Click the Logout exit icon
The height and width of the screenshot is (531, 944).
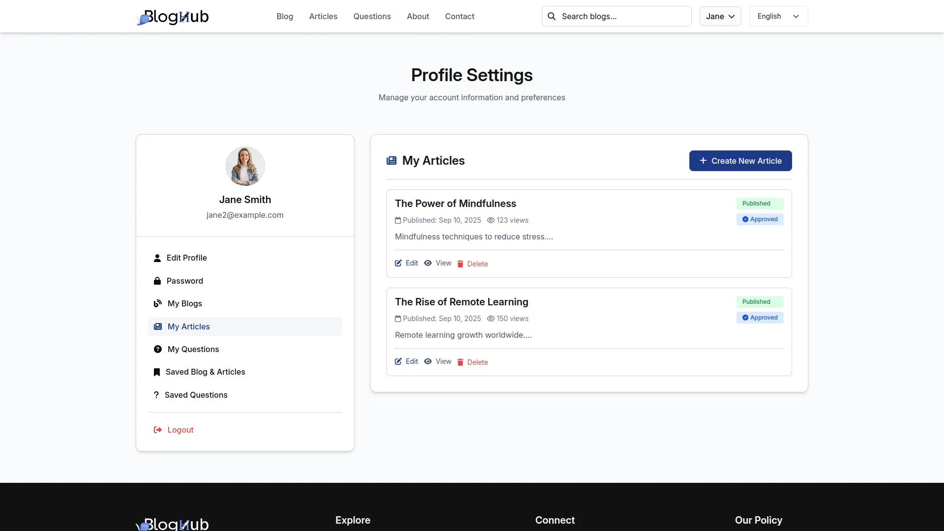click(x=158, y=430)
